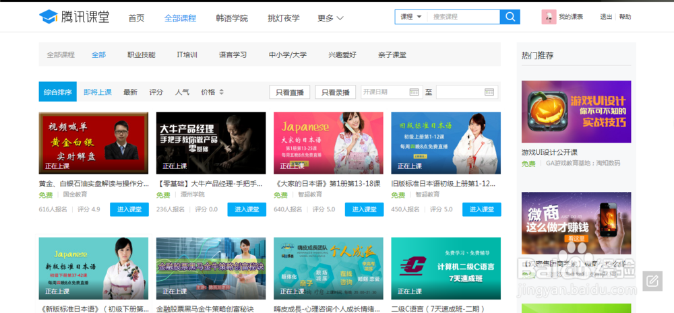674x313 pixels.
Task: Open 游戏UI设计公开课 title link
Action: [x=549, y=152]
